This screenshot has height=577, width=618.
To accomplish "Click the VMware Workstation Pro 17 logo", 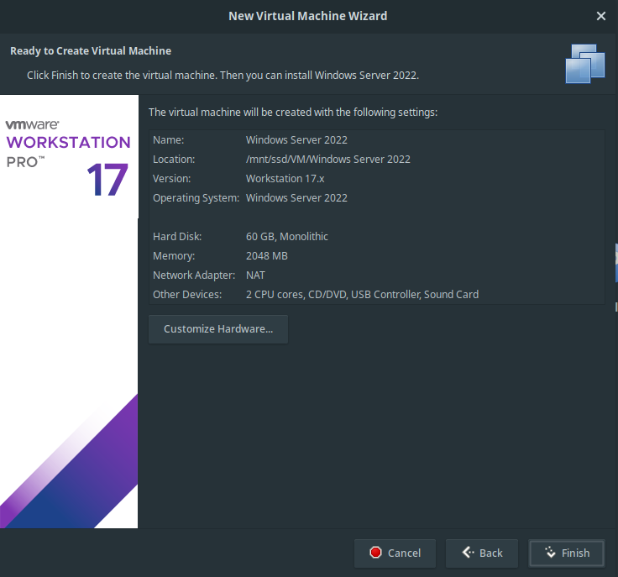I will click(x=68, y=158).
